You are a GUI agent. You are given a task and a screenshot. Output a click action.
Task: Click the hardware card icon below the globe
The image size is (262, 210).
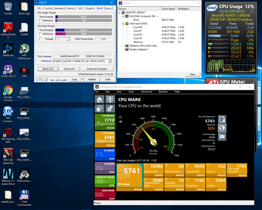coord(222,137)
